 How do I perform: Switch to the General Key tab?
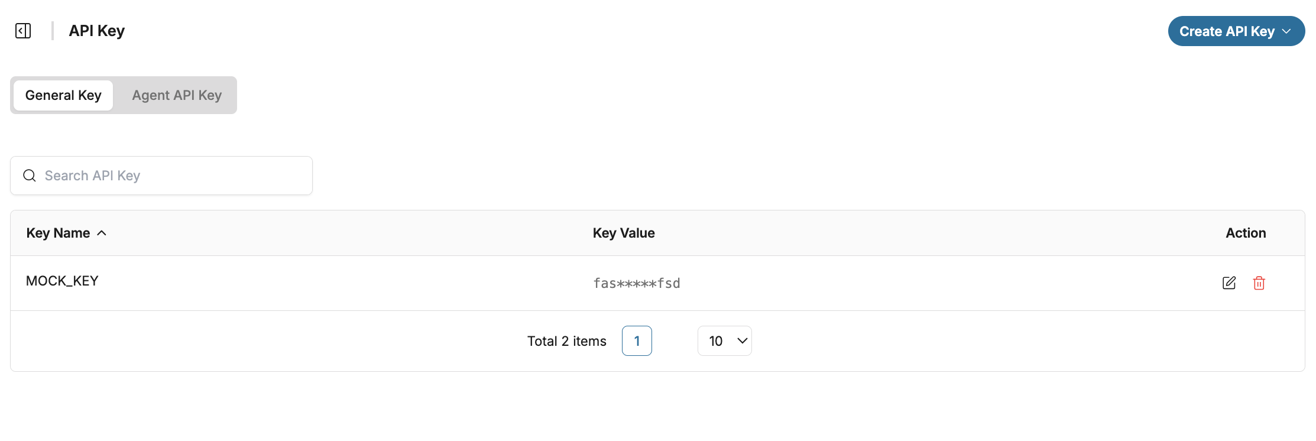(x=63, y=95)
